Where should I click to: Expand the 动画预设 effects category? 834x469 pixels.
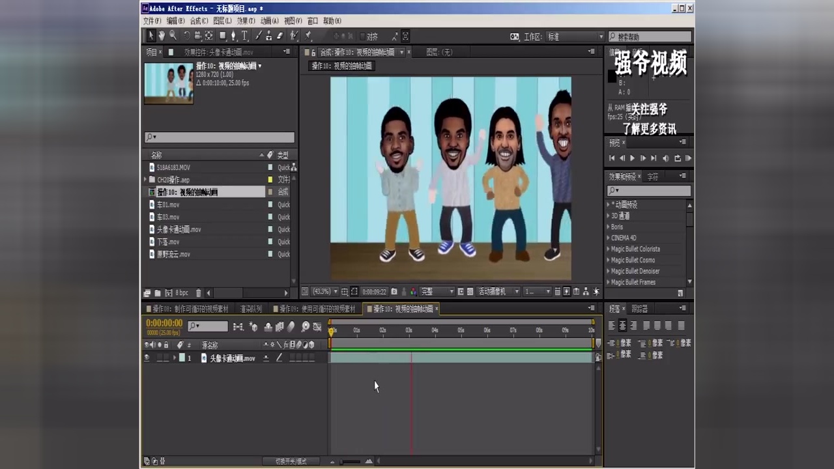click(x=608, y=205)
